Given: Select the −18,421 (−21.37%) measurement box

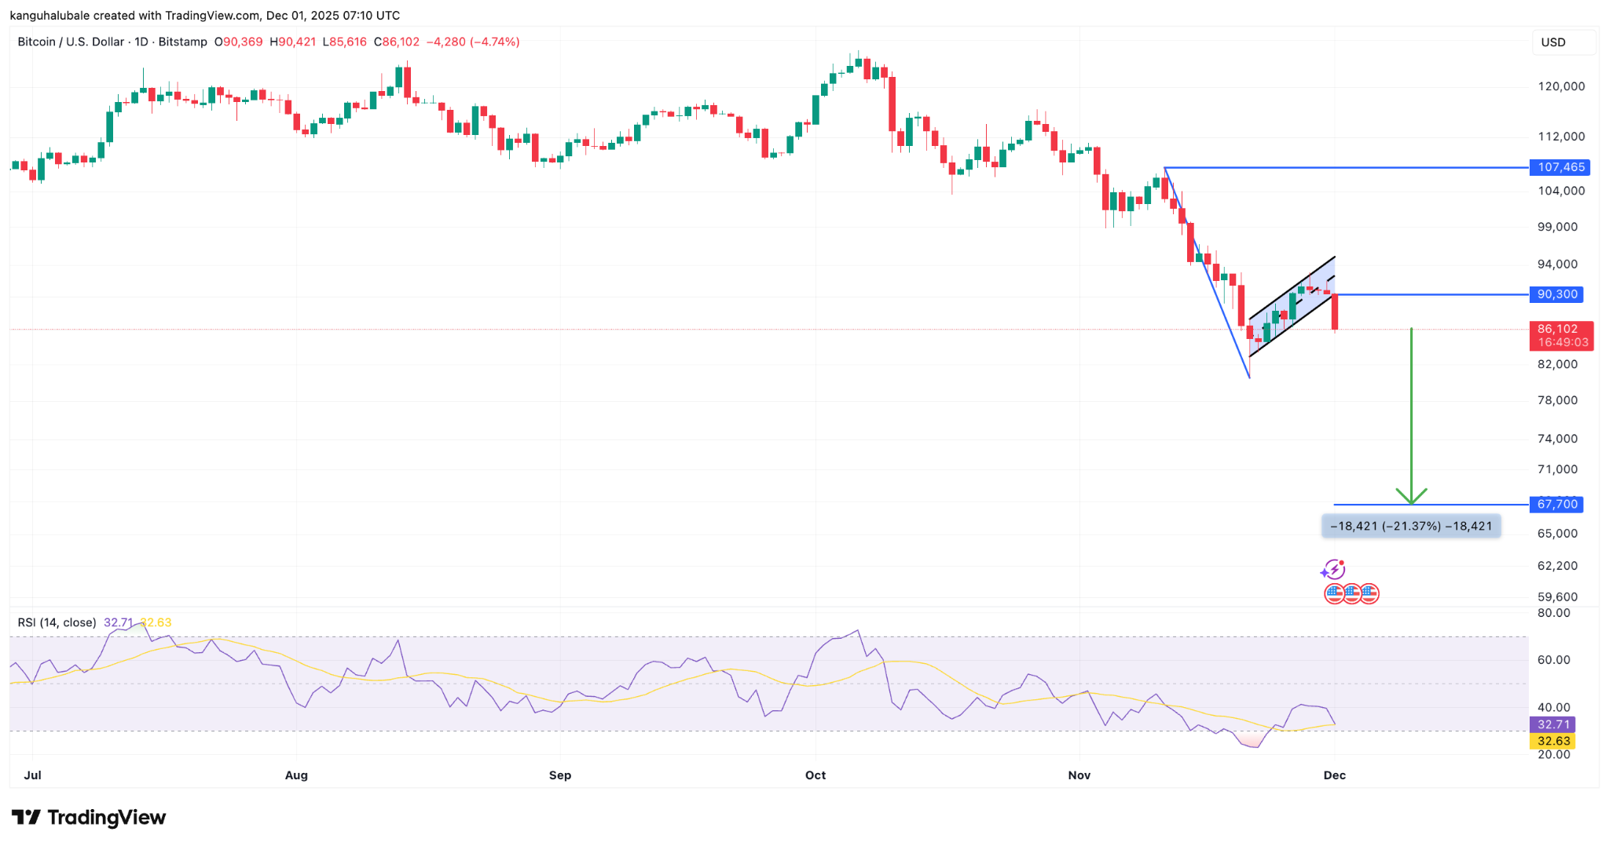Looking at the screenshot, I should pos(1410,526).
